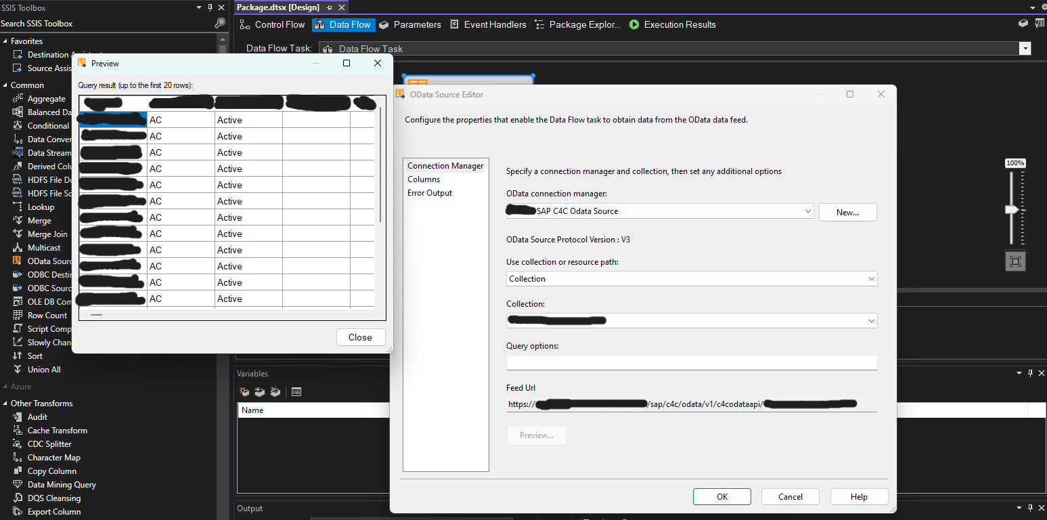Select Export Column transform
This screenshot has width=1047, height=520.
pos(53,512)
